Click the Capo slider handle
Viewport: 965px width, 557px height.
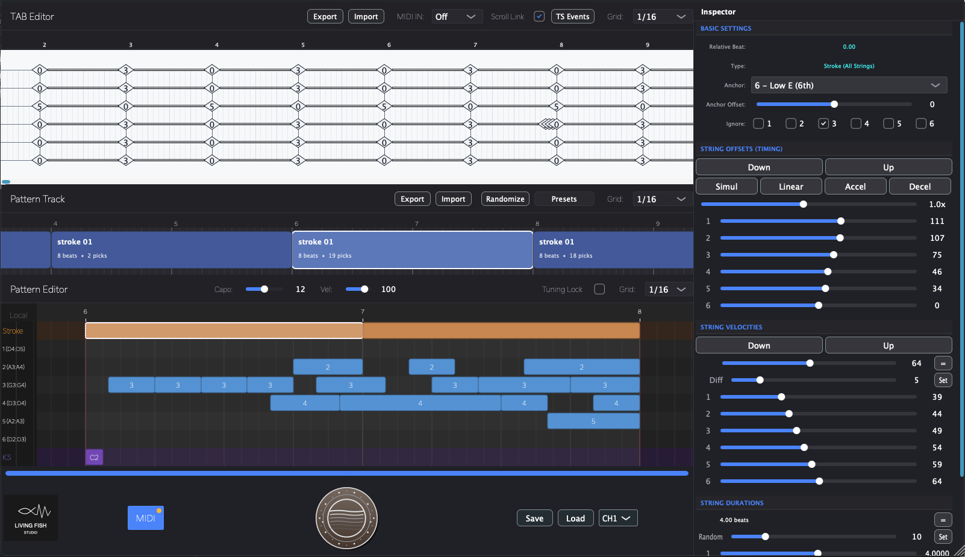pyautogui.click(x=264, y=289)
